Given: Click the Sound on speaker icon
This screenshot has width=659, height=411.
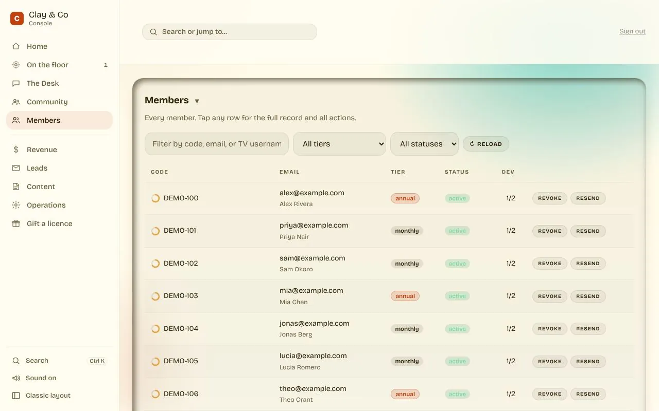Looking at the screenshot, I should (16, 378).
